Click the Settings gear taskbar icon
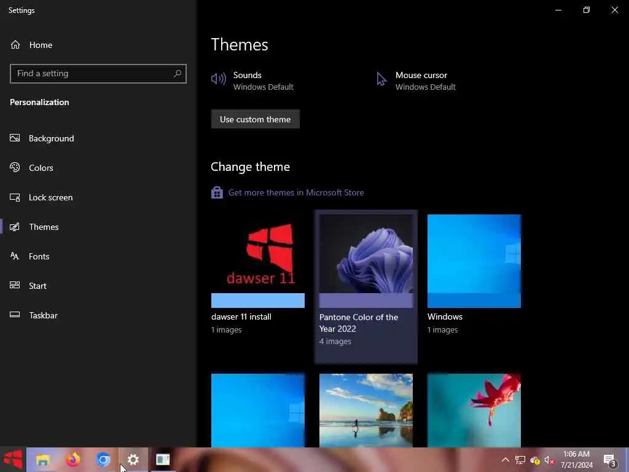 [x=133, y=460]
